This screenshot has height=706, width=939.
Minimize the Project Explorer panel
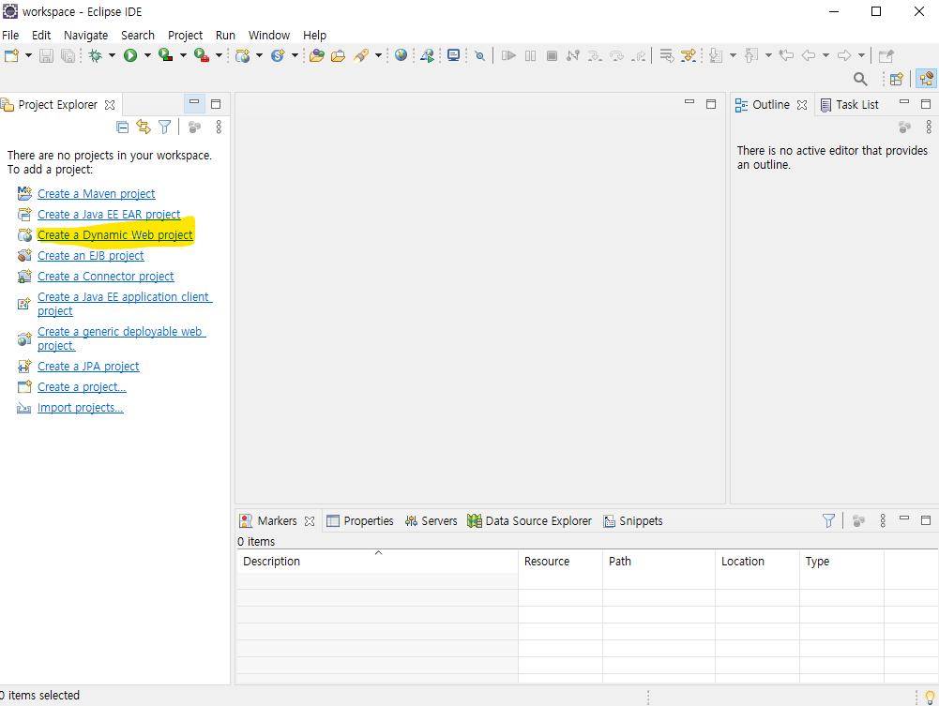coord(194,103)
